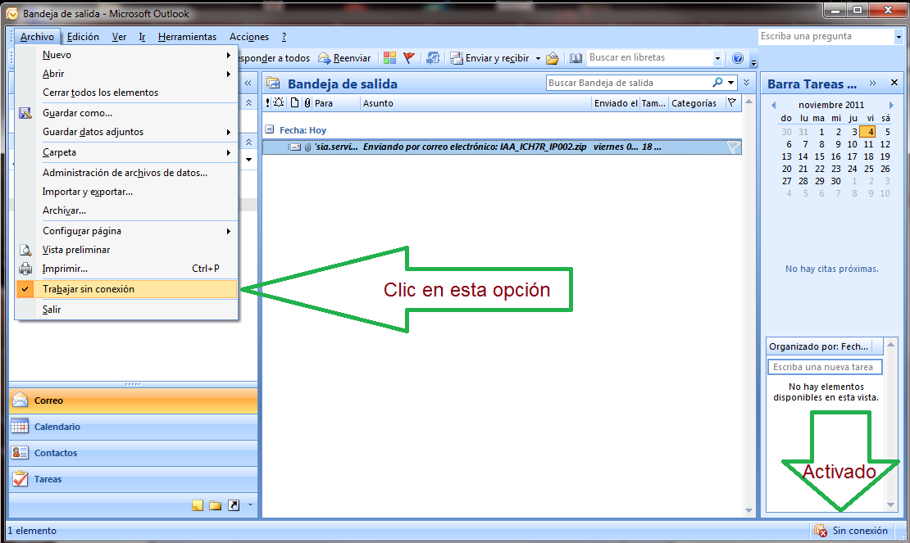Open the Enviar y recibir dropdown arrow

point(538,58)
